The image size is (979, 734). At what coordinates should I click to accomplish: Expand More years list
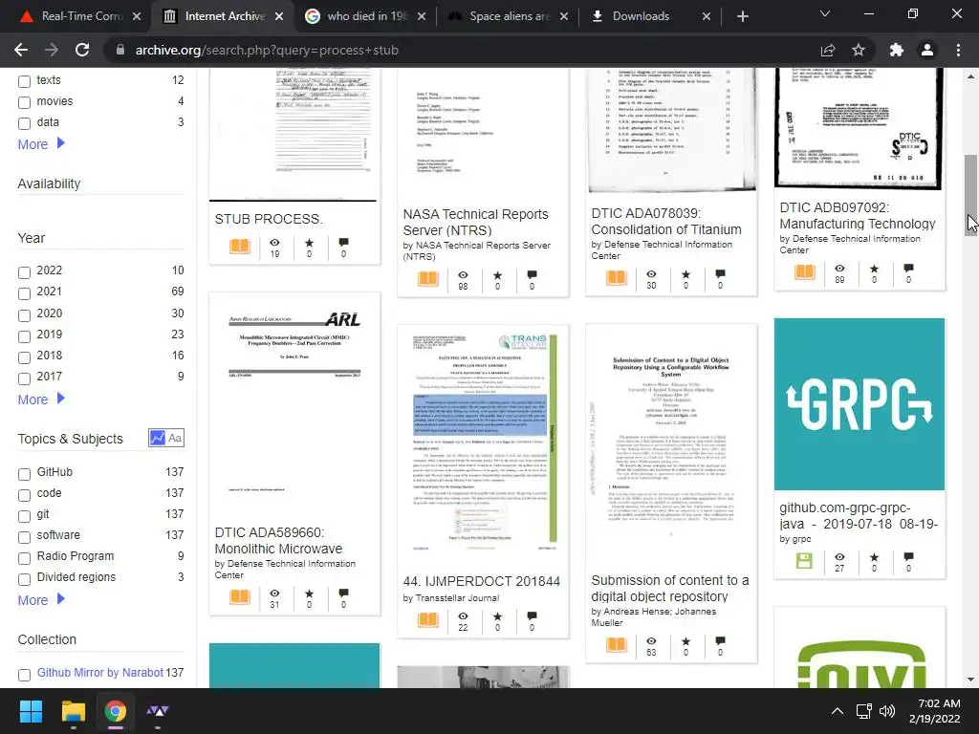(x=41, y=399)
